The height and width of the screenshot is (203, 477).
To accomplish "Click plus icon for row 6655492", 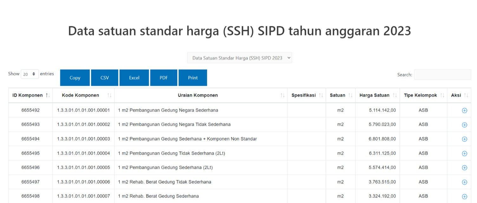I will click(x=464, y=111).
